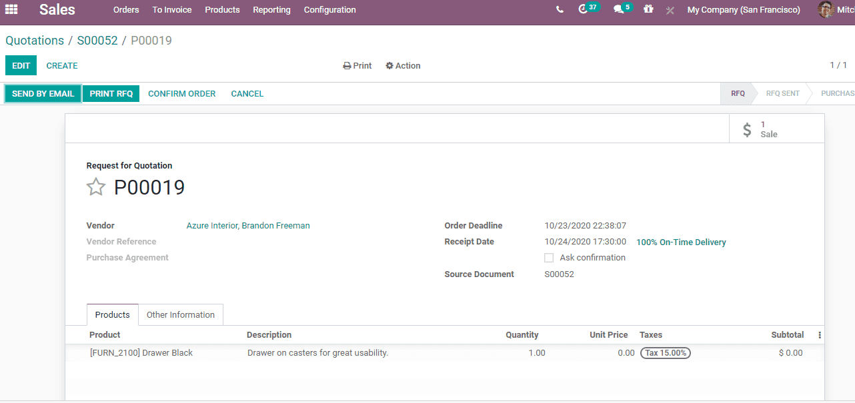
Task: Open activities clock icon with 37 badge
Action: coord(589,9)
